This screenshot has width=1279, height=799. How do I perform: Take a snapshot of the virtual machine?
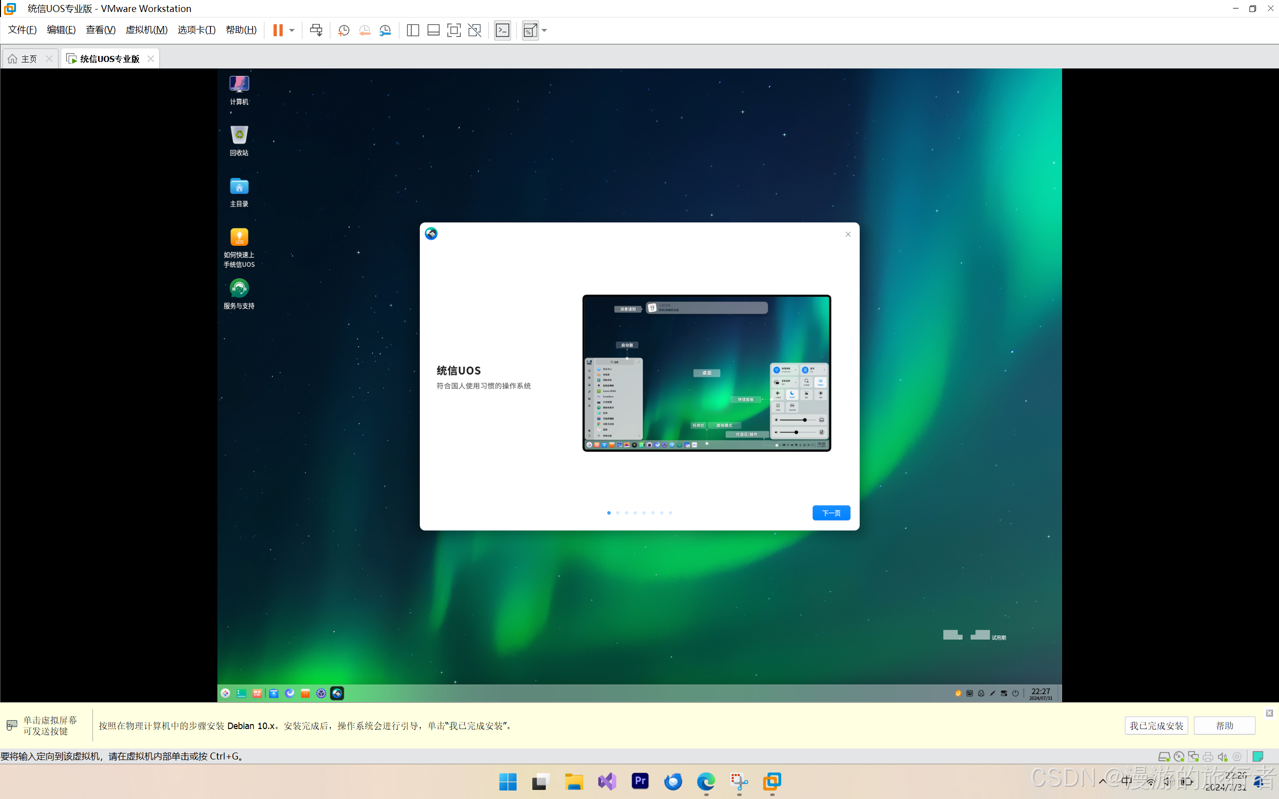[x=344, y=30]
